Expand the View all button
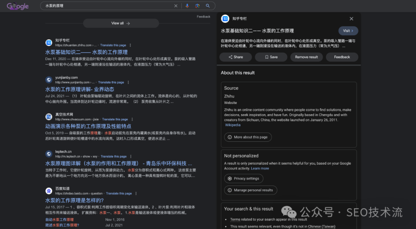416x229 pixels. pyautogui.click(x=121, y=23)
